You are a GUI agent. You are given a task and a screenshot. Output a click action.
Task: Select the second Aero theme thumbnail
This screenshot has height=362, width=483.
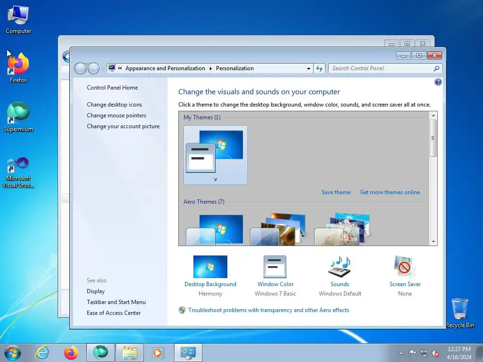279,230
